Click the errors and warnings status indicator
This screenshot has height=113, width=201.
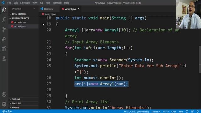point(7,111)
